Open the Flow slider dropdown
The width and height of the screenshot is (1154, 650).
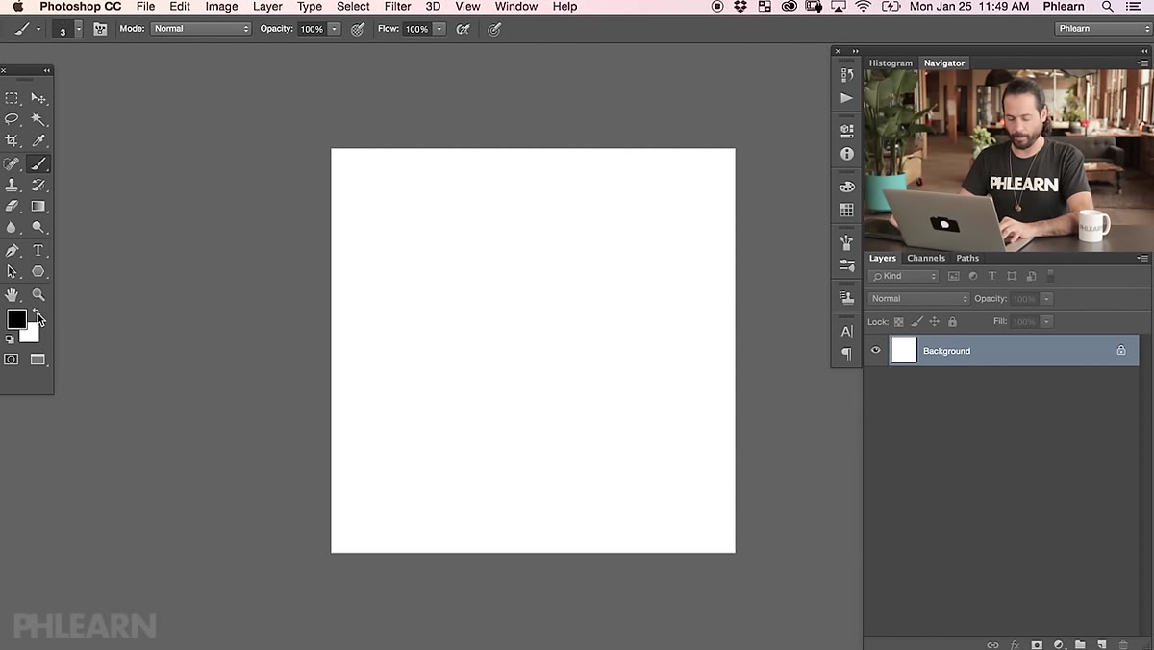(x=439, y=29)
